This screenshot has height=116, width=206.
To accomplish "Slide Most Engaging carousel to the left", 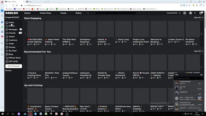I will pos(26,34).
